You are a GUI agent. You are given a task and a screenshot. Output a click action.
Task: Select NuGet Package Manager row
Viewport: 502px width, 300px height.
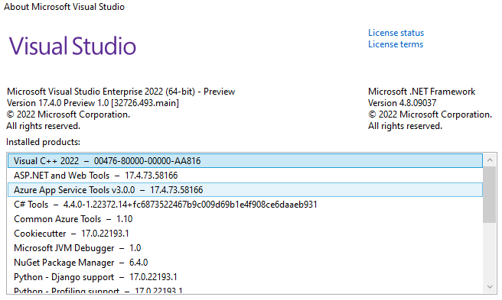[x=245, y=263]
